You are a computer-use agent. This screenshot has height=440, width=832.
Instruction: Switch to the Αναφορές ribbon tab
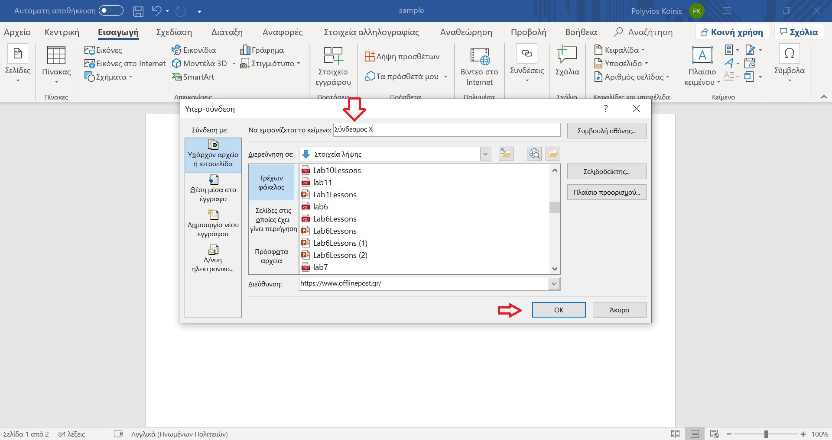(283, 32)
